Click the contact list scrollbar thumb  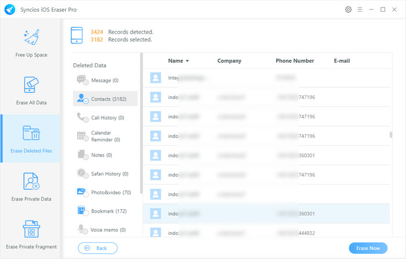pyautogui.click(x=391, y=135)
